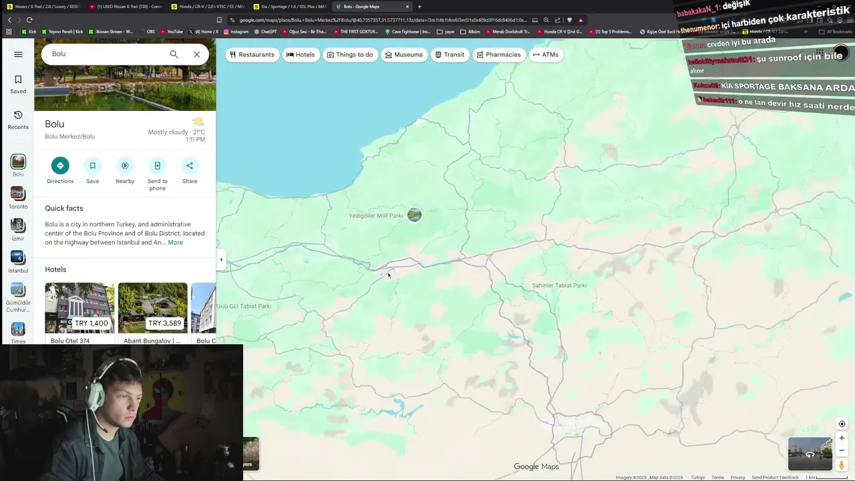The image size is (855, 481).
Task: Click the Türkiye region link
Action: [x=697, y=478]
